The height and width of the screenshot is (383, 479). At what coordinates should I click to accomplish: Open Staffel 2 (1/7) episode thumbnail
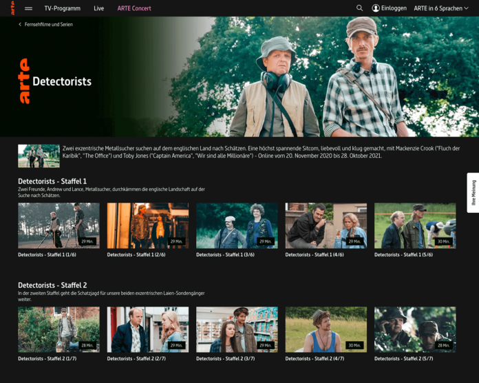(x=58, y=329)
